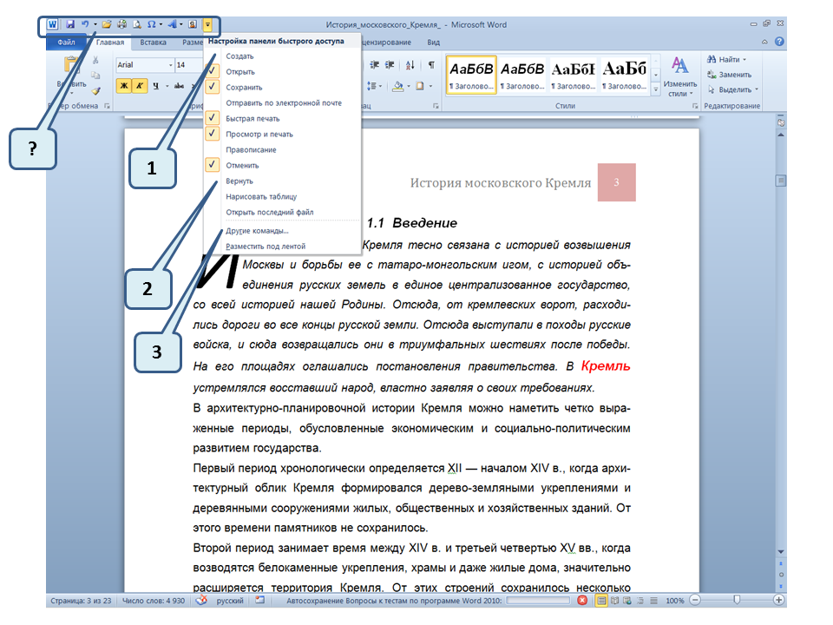
Task: Click 'Заменить' in the editing group
Action: pyautogui.click(x=734, y=75)
